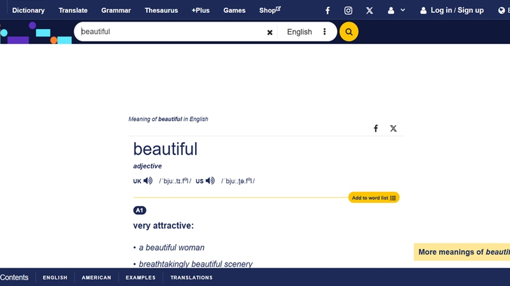Clear the search field with X icon
Image resolution: width=510 pixels, height=286 pixels.
tap(270, 32)
